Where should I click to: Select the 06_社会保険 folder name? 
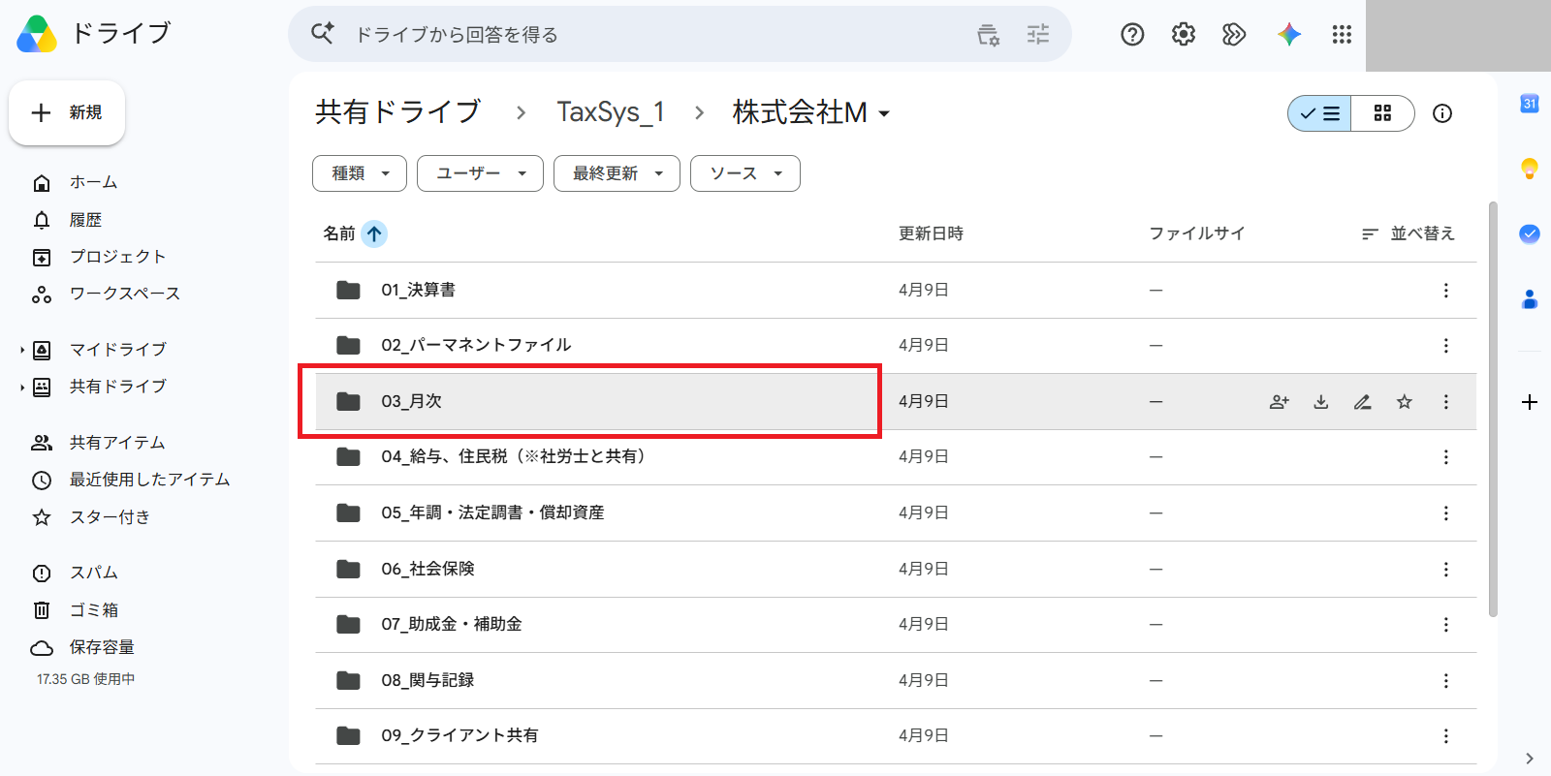(x=427, y=569)
